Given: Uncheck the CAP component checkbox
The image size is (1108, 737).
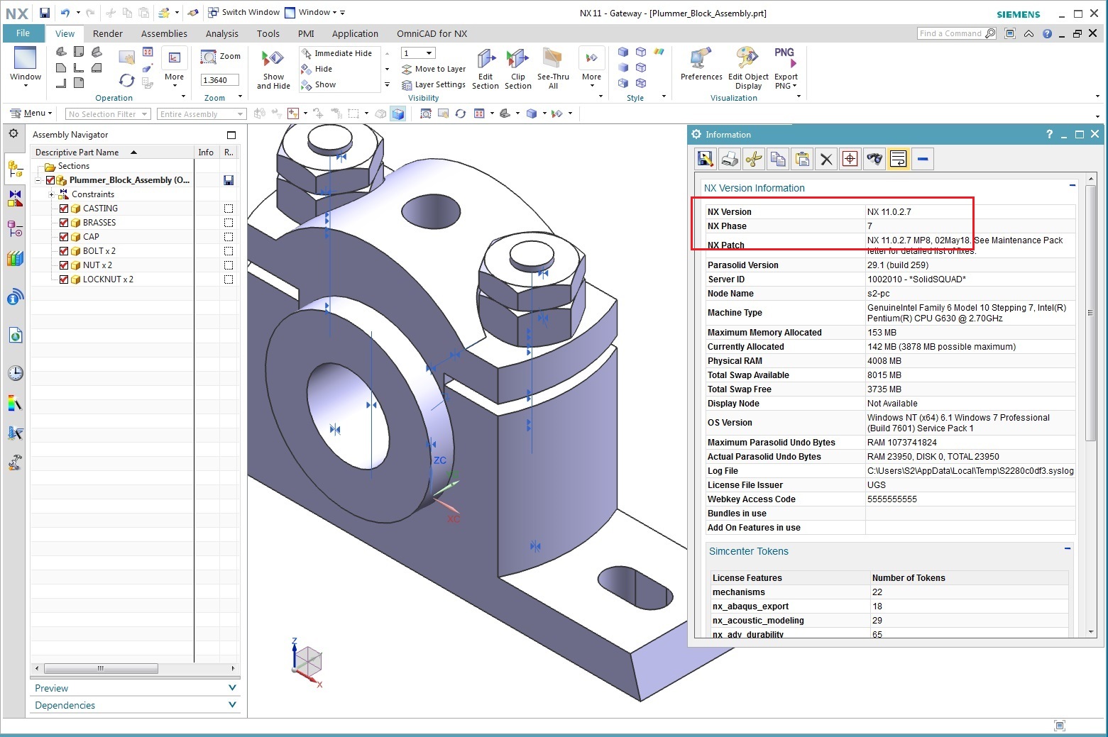Looking at the screenshot, I should coord(64,237).
